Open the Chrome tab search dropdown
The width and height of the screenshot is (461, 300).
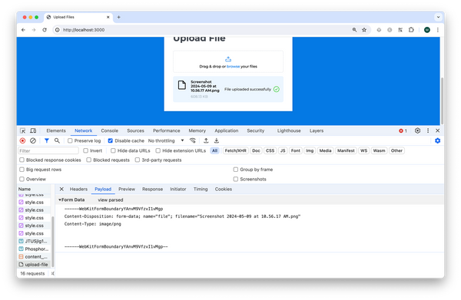coord(438,17)
